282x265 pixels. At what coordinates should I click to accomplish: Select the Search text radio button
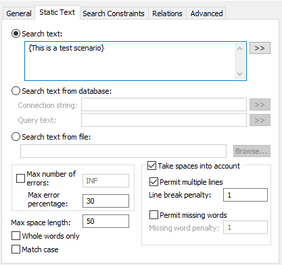[x=16, y=34]
